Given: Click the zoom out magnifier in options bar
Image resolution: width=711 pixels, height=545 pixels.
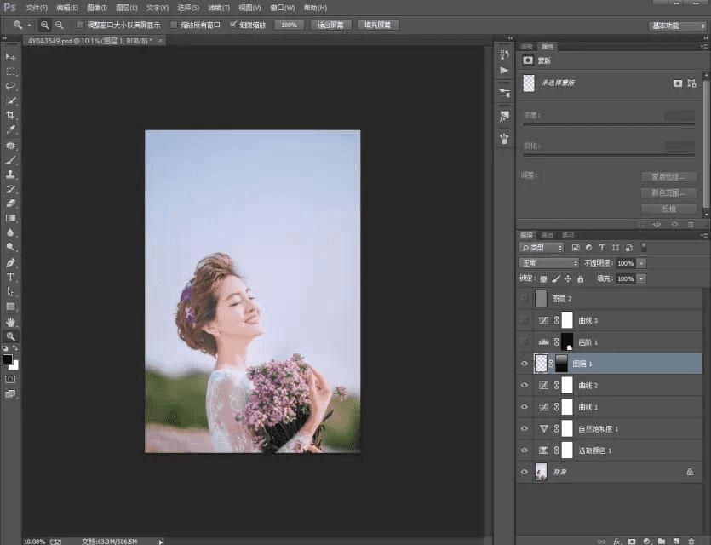Looking at the screenshot, I should (x=59, y=26).
